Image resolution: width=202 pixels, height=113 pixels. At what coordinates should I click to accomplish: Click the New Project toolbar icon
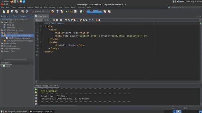8,12
